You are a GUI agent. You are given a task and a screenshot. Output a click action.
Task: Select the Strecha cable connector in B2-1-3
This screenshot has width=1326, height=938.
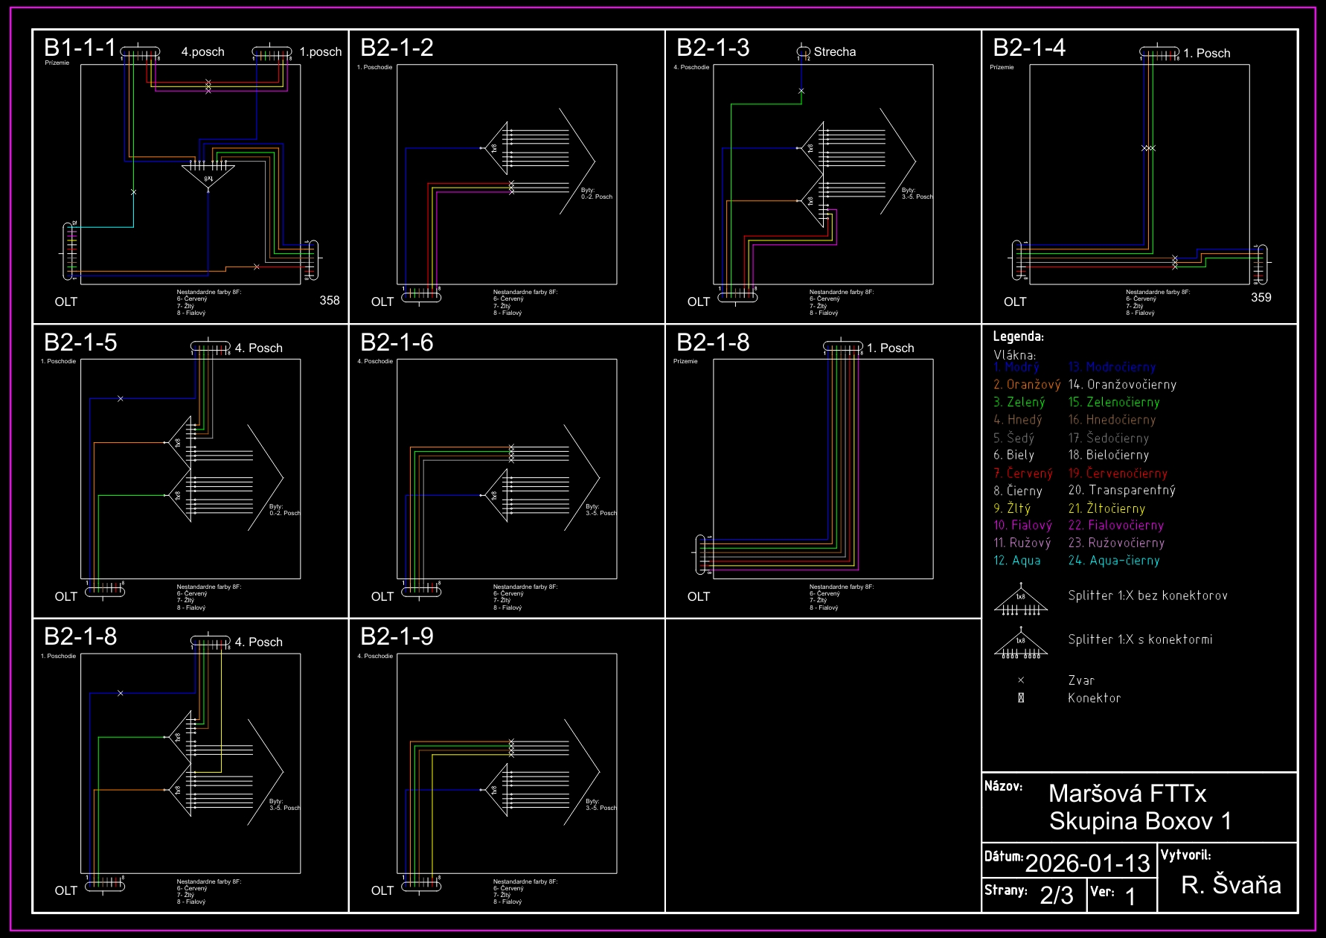pos(803,51)
